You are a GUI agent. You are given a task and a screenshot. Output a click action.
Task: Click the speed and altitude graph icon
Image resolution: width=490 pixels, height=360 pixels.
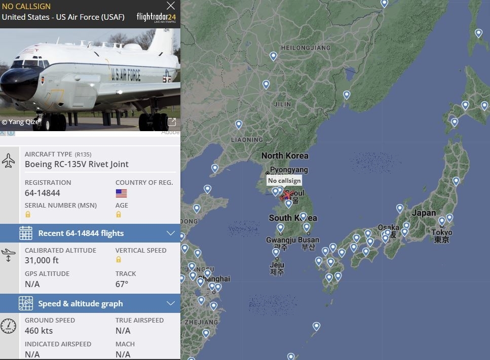26,303
